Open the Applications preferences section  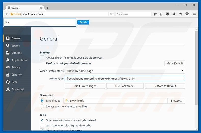17,60
